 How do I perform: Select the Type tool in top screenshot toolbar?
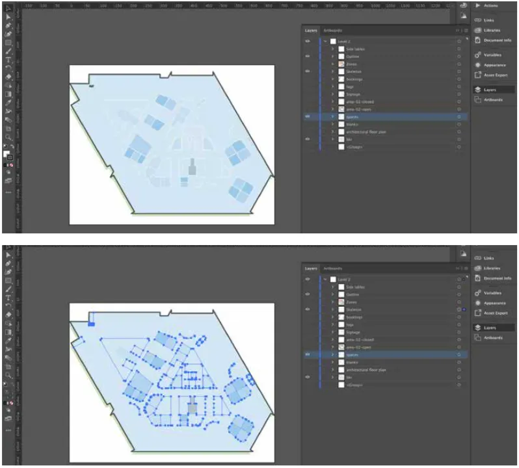pos(8,58)
